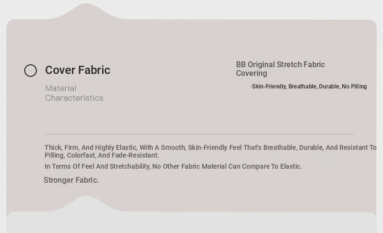The width and height of the screenshot is (383, 233).
Task: Click the circle icon beside Cover Fabric
Action: (31, 71)
